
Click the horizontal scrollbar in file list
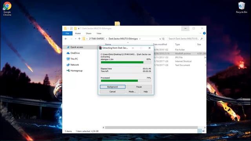(151, 127)
